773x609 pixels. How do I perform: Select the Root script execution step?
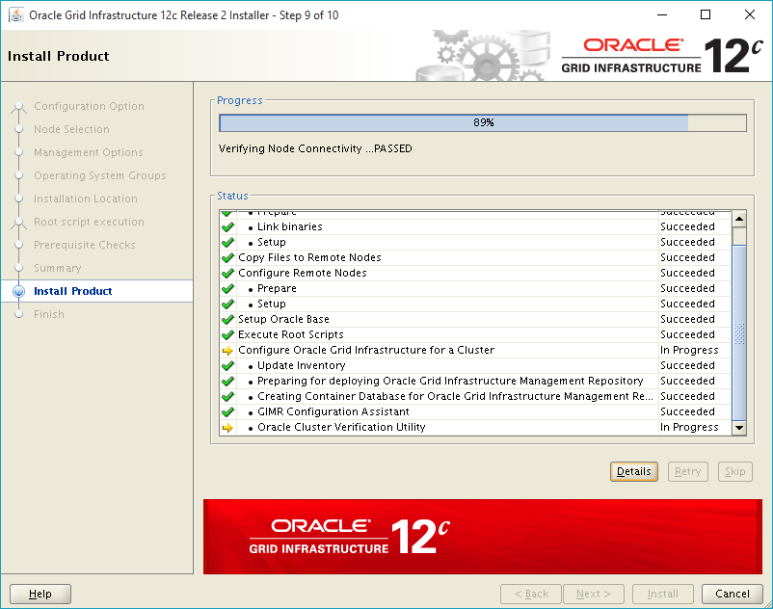[90, 222]
